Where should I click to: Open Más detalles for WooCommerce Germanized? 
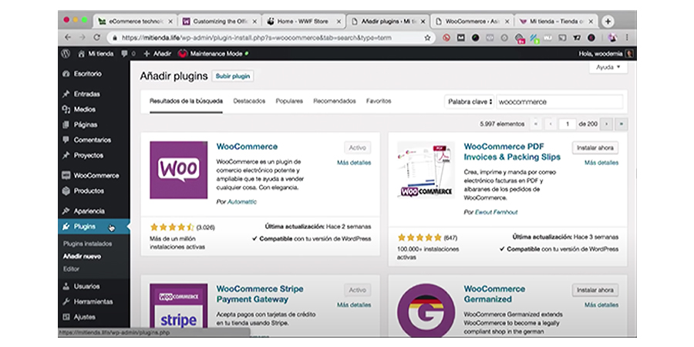(601, 305)
